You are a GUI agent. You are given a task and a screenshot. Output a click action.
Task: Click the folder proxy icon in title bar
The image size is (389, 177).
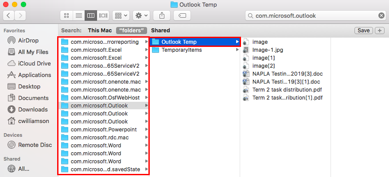point(174,4)
